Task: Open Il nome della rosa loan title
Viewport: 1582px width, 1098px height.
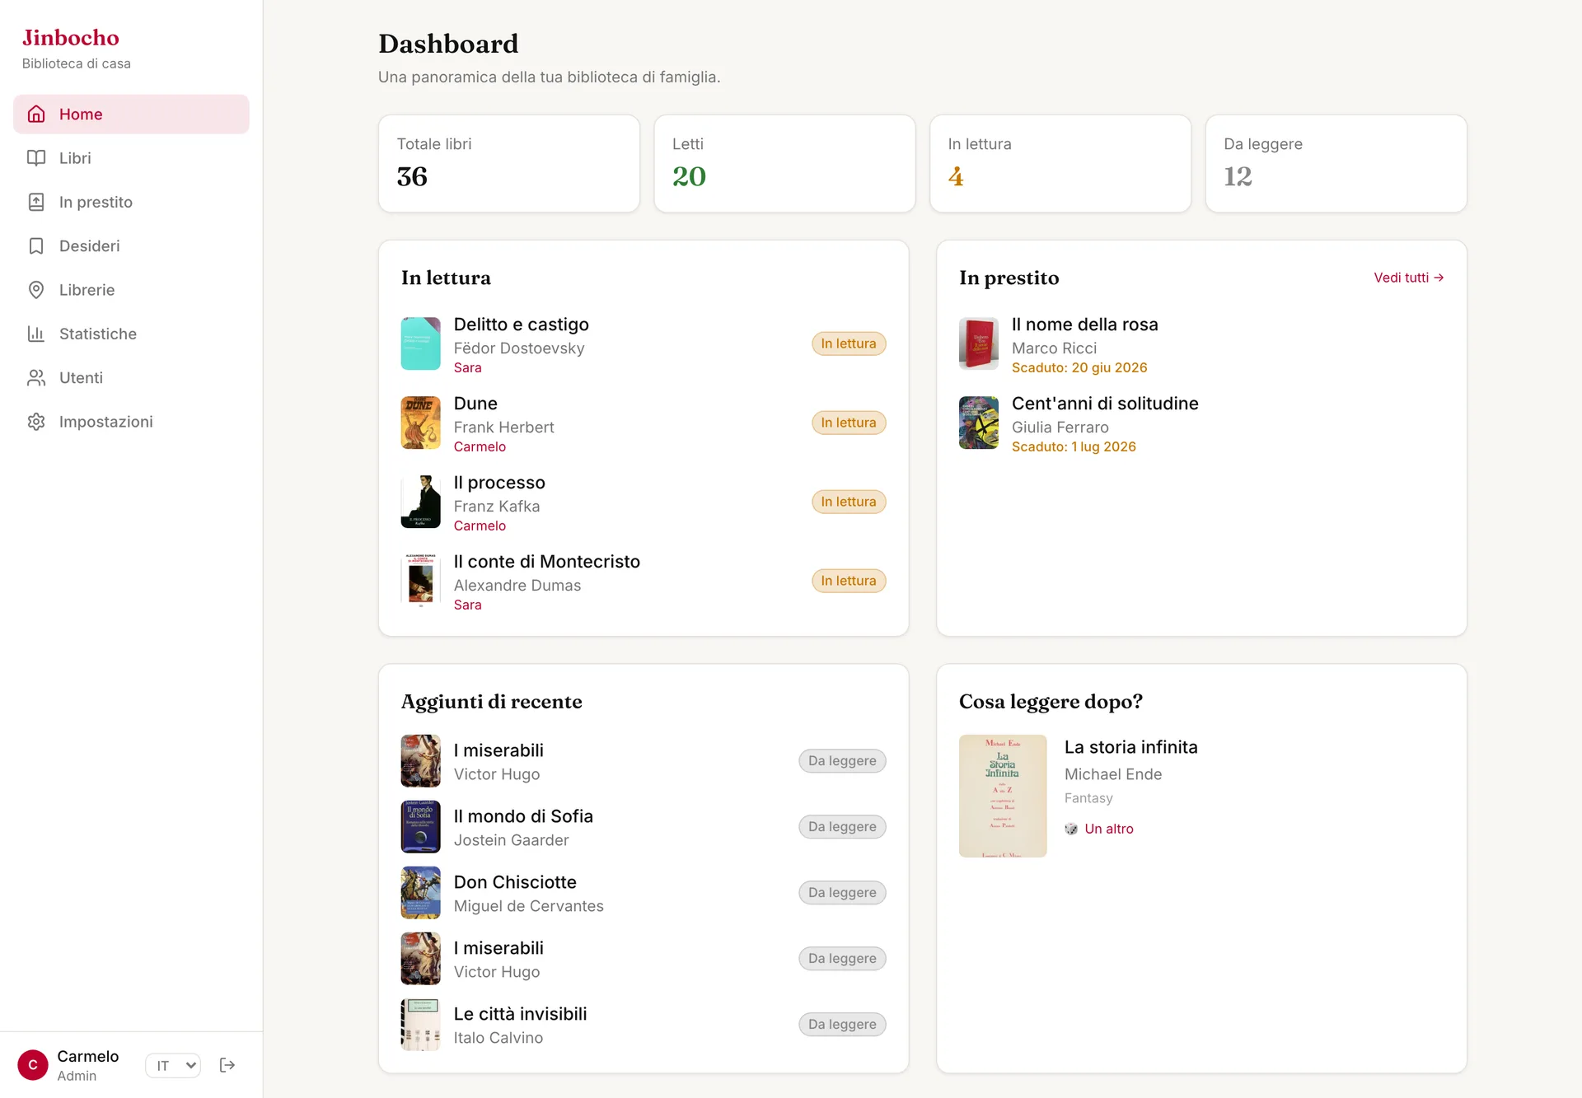Action: 1084,325
